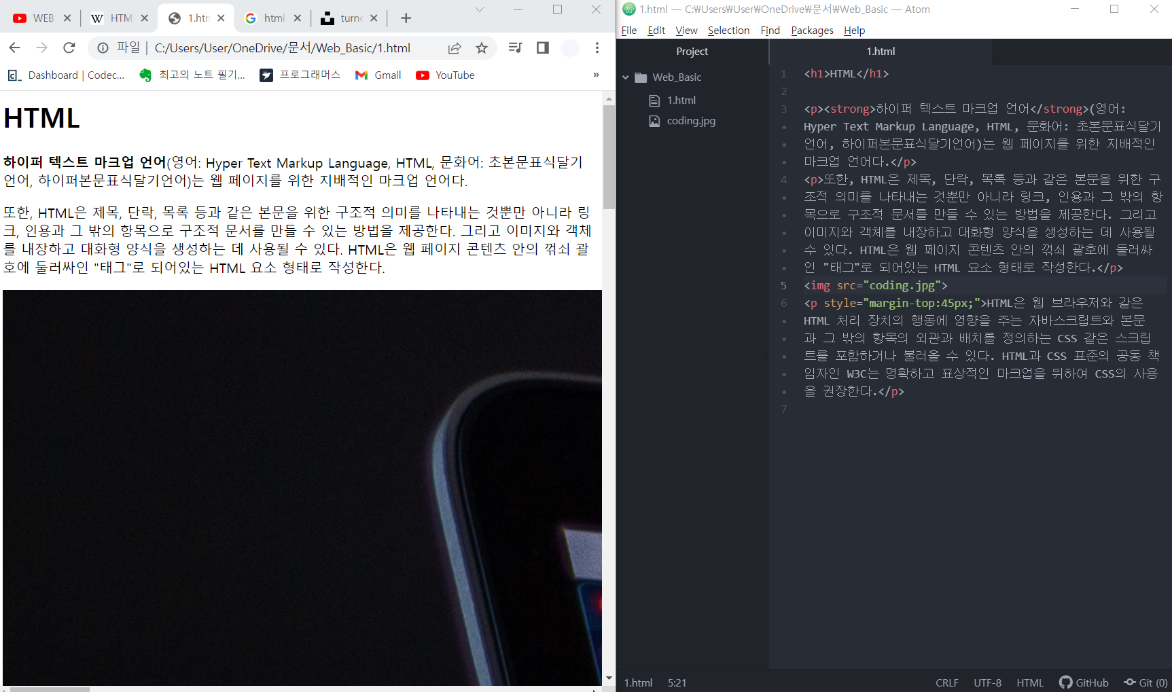
Task: Go back in Chrome browser
Action: (14, 48)
